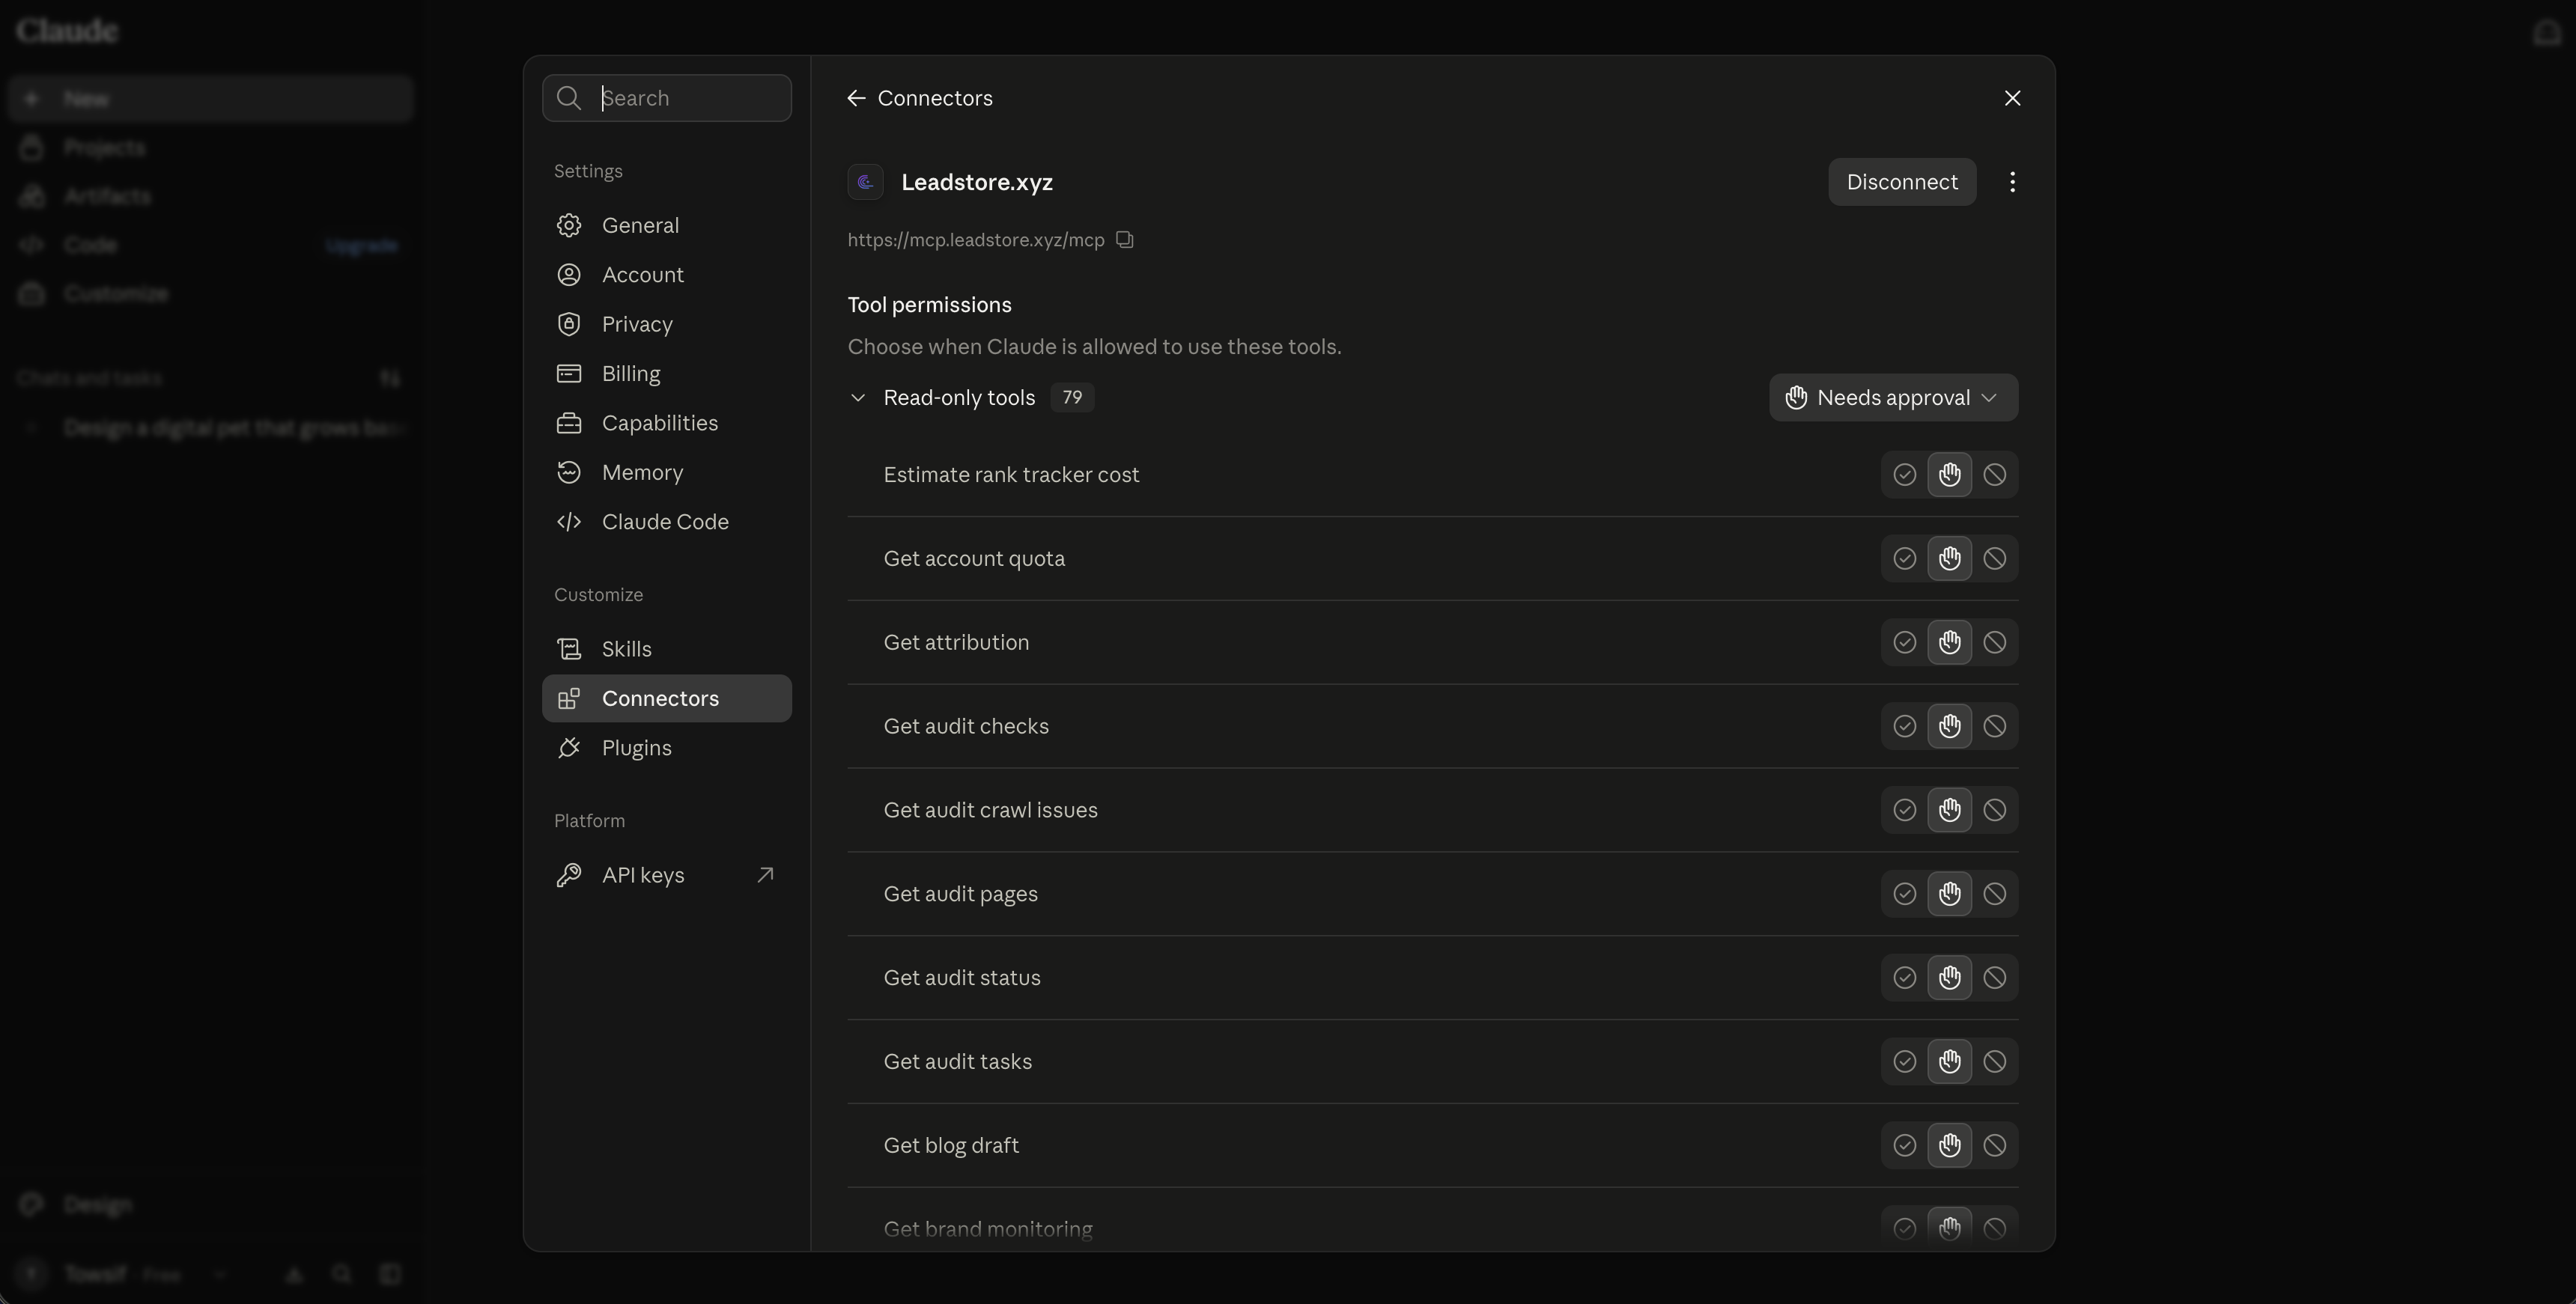Click into the settings Search field
Image resolution: width=2576 pixels, height=1304 pixels.
click(666, 98)
